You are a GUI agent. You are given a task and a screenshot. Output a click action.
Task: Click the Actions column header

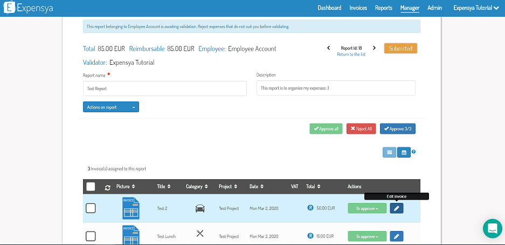coord(354,186)
